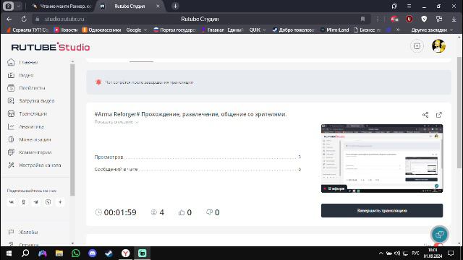Open the Трансляции section

27,114
